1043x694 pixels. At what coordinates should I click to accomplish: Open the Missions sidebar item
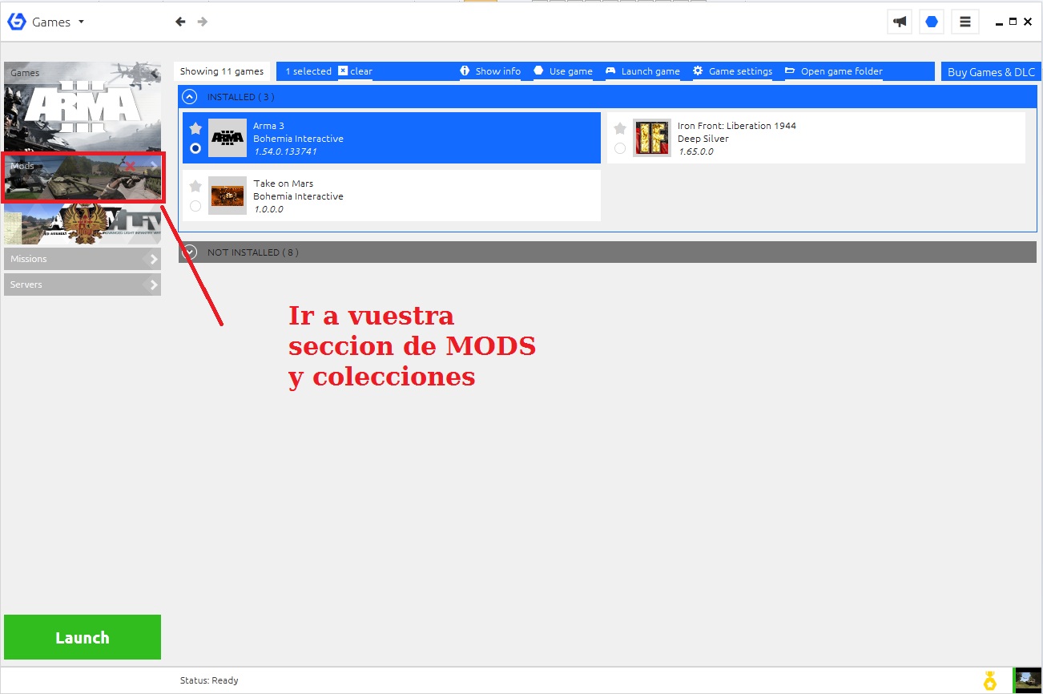pos(83,259)
